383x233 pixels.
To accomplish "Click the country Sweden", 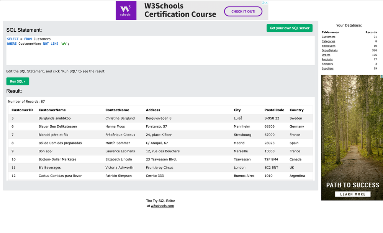I will pos(296,118).
